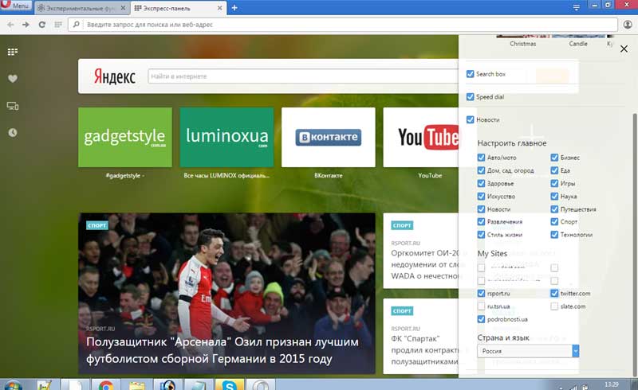Click the Яндекс logo

(115, 76)
